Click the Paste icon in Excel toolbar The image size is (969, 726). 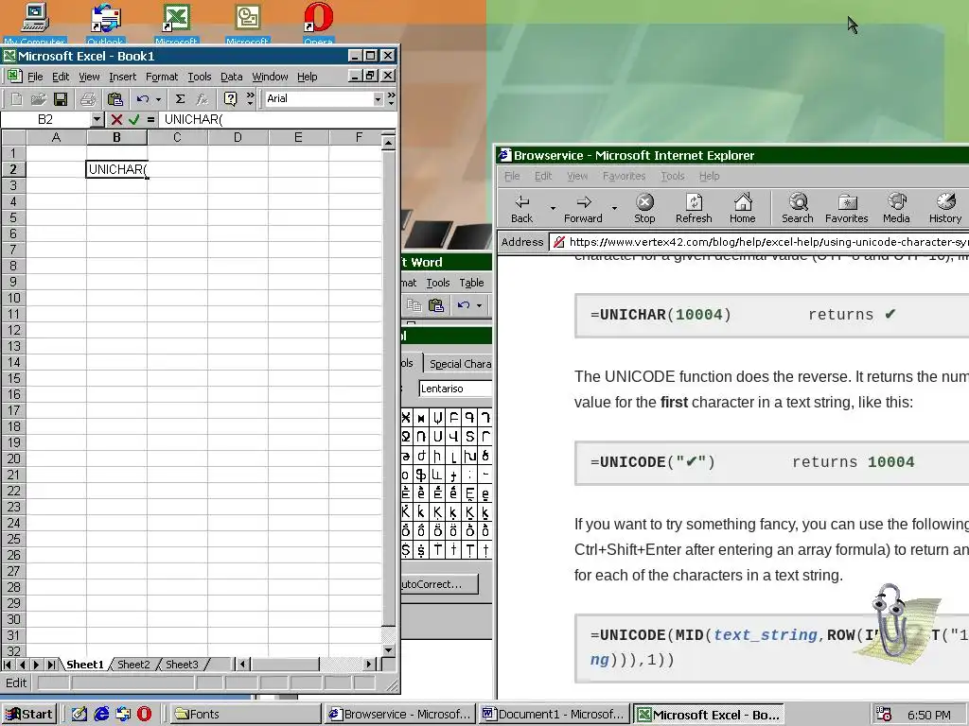click(115, 98)
